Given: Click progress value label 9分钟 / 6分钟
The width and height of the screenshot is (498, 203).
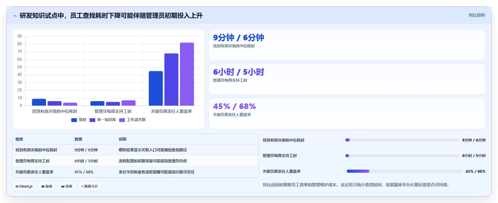Looking at the screenshot, I should [474, 140].
